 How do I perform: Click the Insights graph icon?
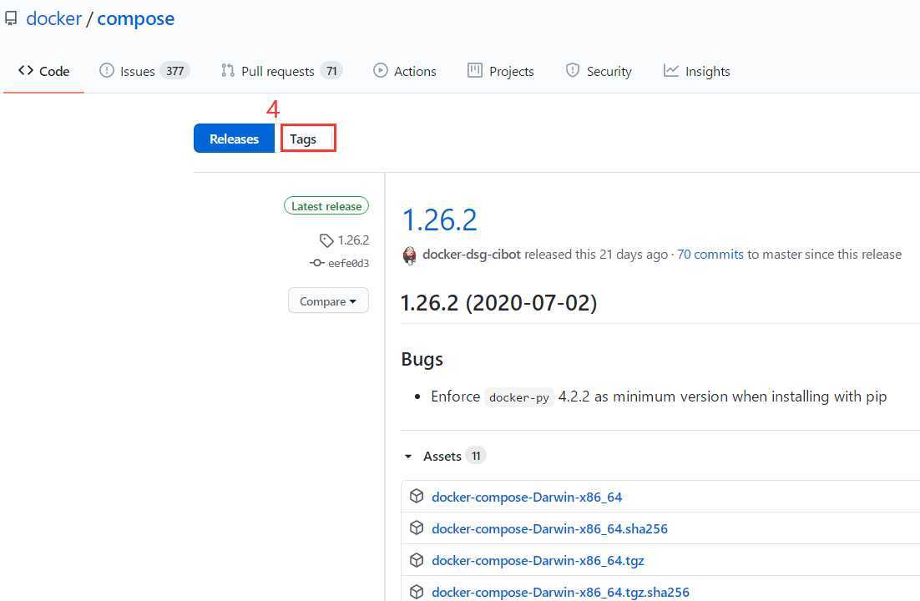tap(670, 71)
